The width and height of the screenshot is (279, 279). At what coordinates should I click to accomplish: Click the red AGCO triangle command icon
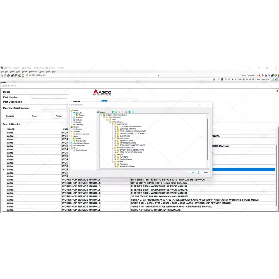pos(259,75)
